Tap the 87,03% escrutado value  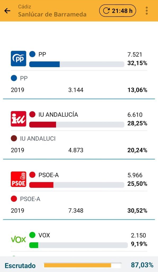[142, 265]
